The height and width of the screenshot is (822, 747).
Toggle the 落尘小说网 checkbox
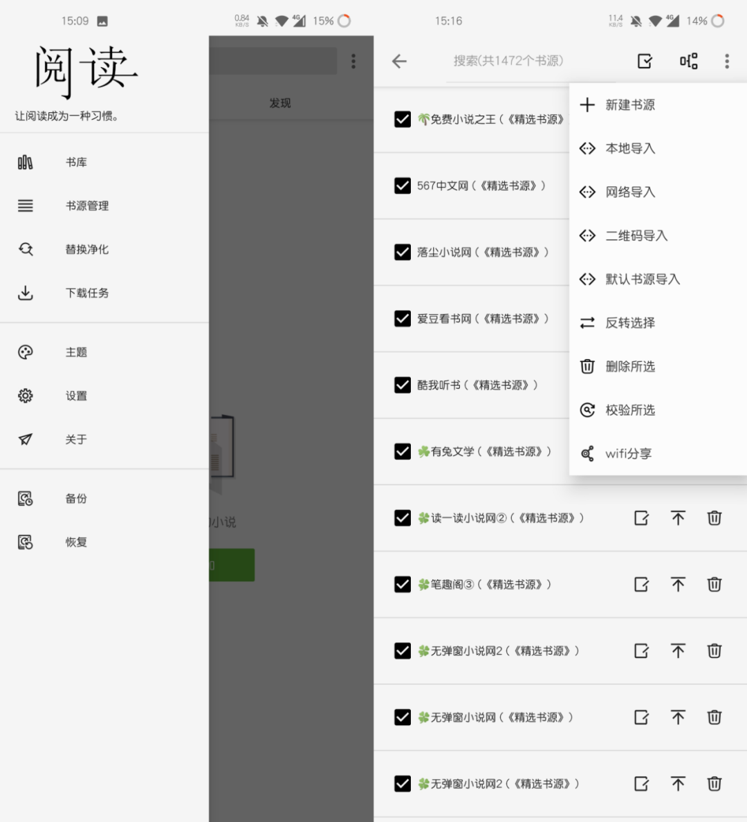click(x=403, y=252)
